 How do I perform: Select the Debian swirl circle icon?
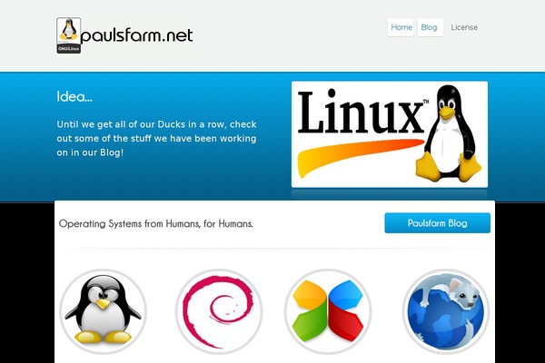[219, 311]
